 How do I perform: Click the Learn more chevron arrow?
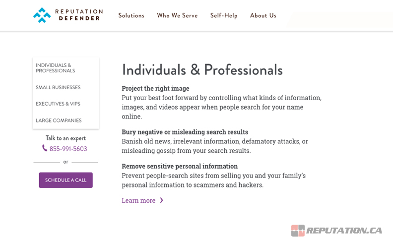162,200
